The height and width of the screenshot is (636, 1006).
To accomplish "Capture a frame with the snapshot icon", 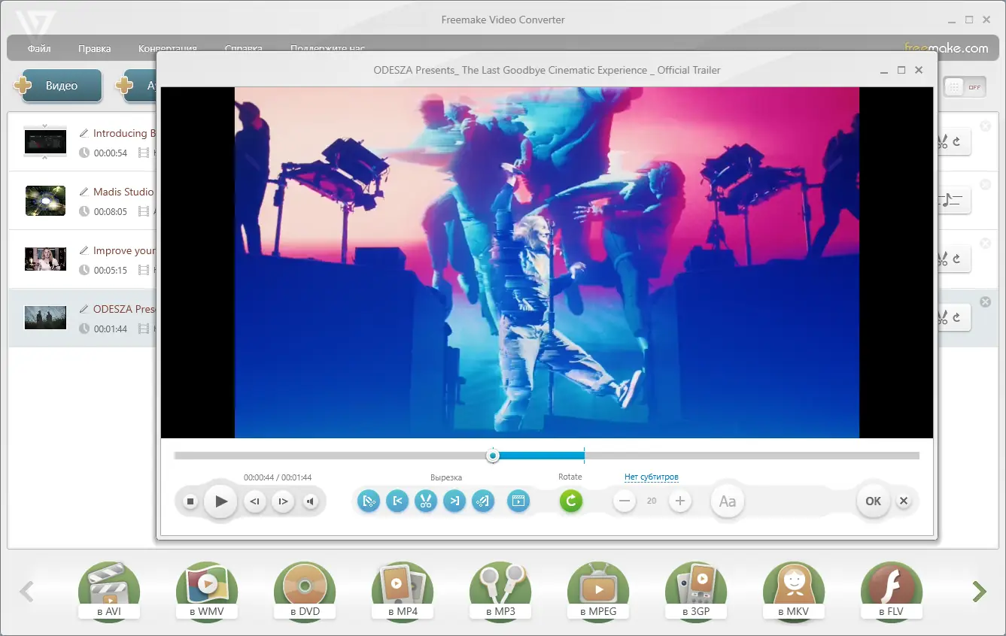I will tap(518, 501).
